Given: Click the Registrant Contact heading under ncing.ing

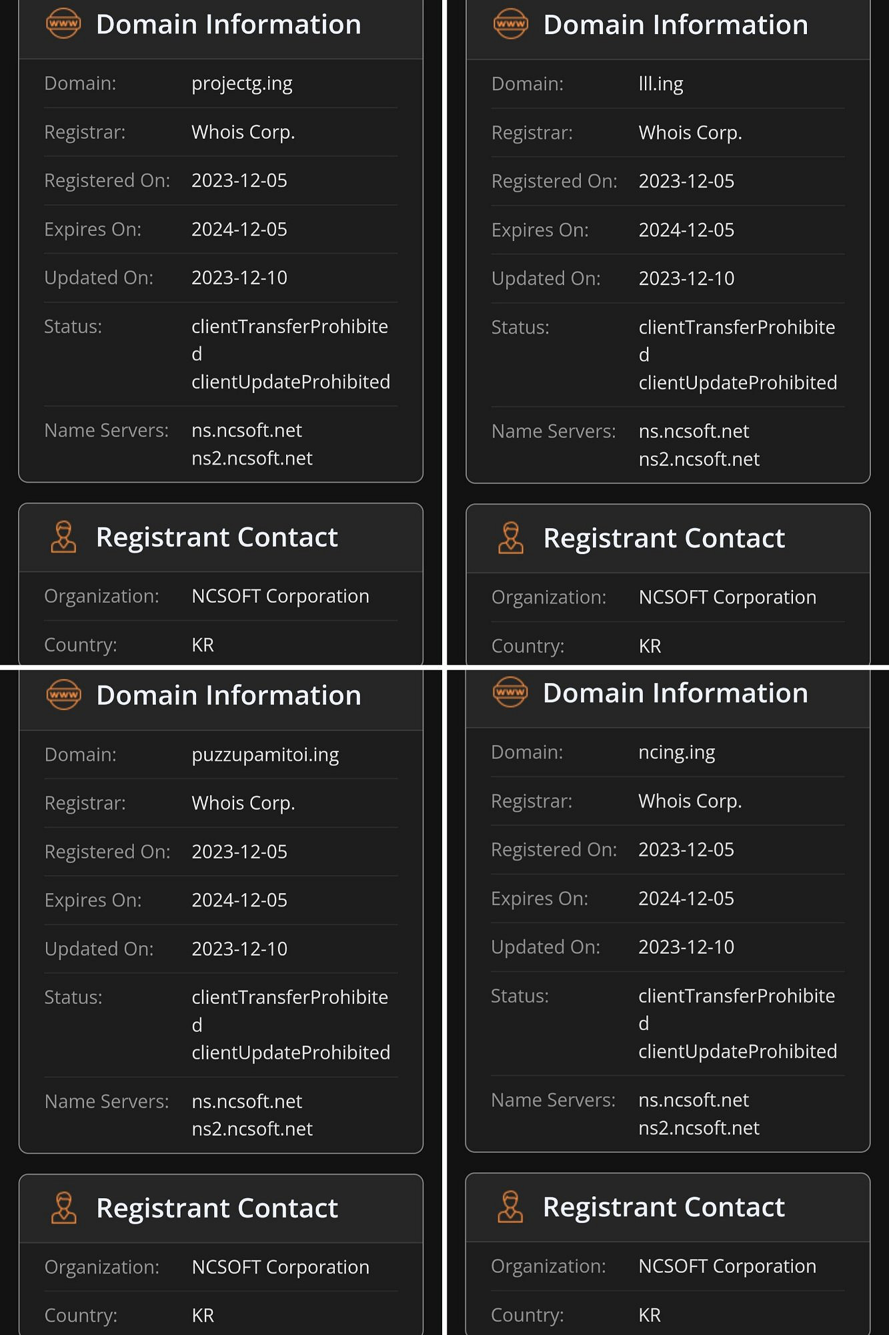Looking at the screenshot, I should (x=663, y=1207).
